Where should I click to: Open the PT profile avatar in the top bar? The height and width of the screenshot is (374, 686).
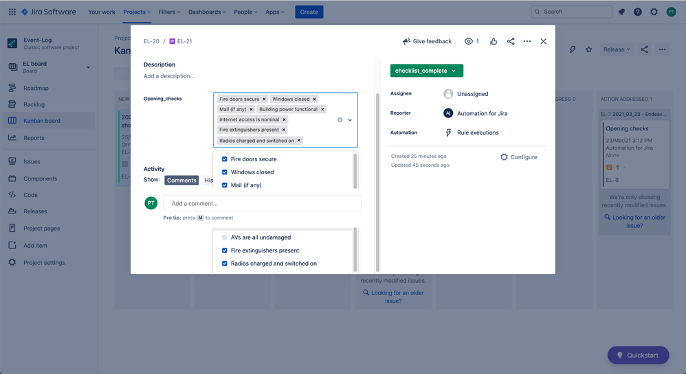pos(671,12)
